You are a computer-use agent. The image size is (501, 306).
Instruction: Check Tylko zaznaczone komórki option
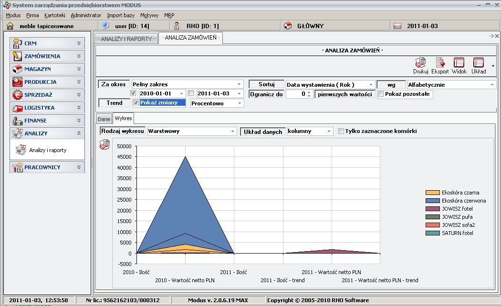coord(341,131)
